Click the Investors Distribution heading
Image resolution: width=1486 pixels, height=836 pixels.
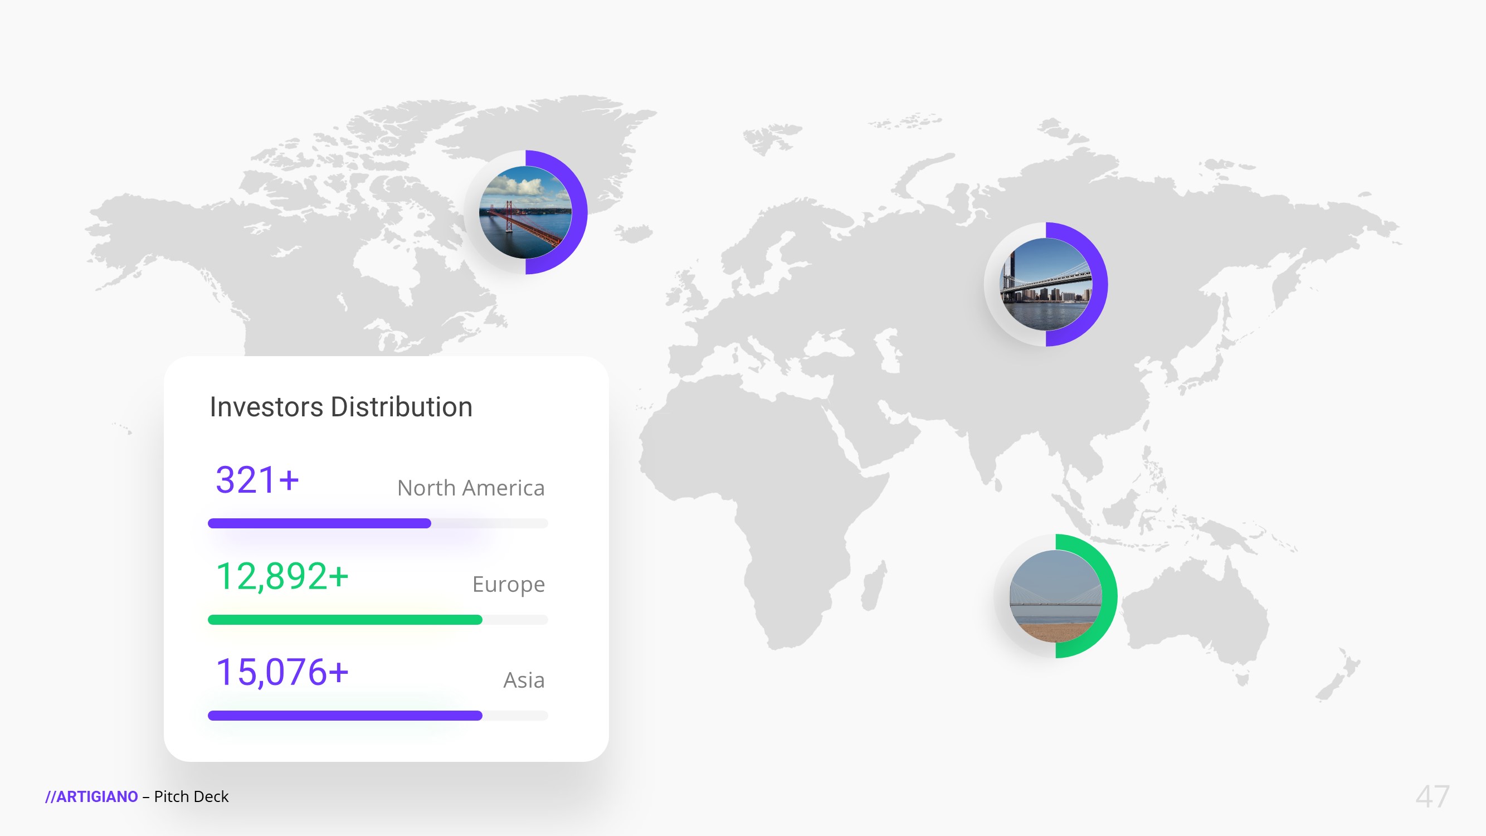click(x=341, y=407)
